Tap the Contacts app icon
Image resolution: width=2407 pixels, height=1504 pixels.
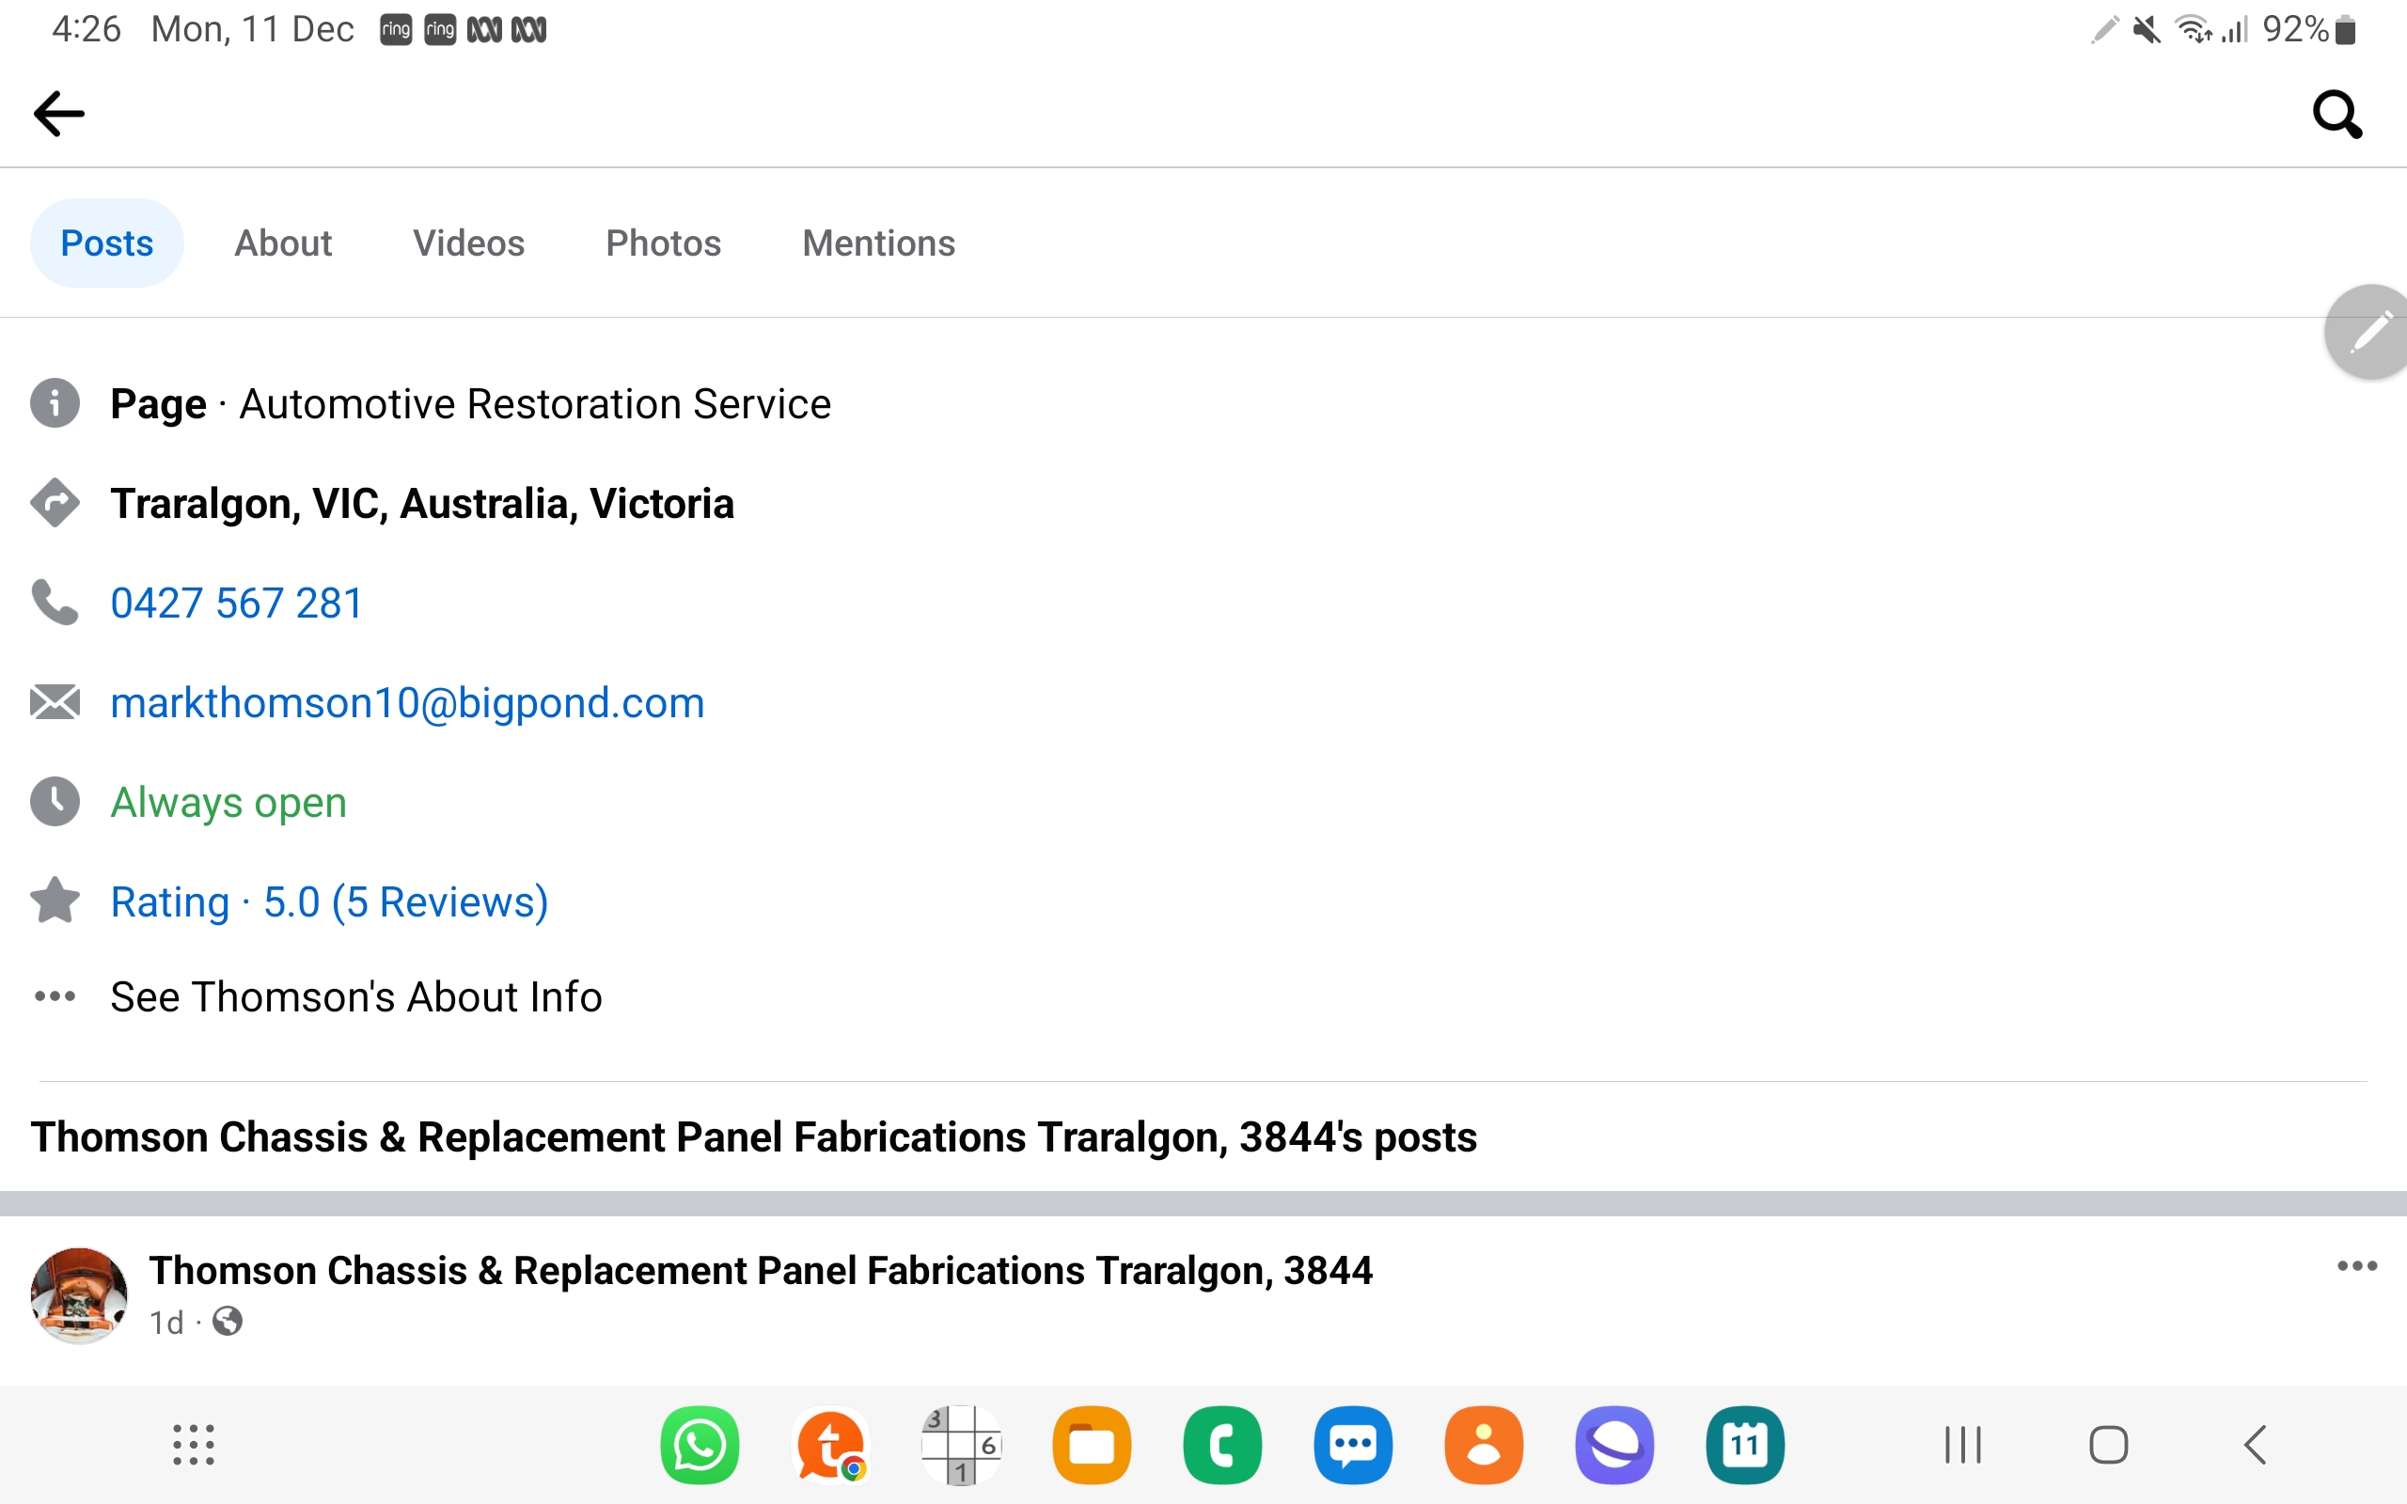coord(1483,1445)
